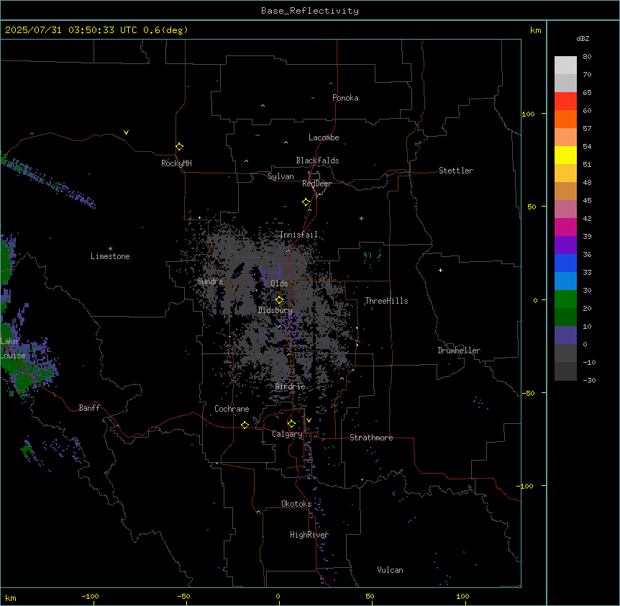The image size is (620, 606).
Task: Select the HighRiver label
Action: coord(309,535)
